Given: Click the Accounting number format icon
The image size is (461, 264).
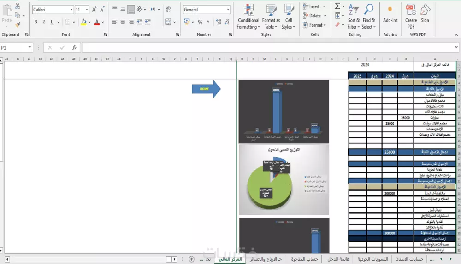Looking at the screenshot, I should click(x=187, y=22).
